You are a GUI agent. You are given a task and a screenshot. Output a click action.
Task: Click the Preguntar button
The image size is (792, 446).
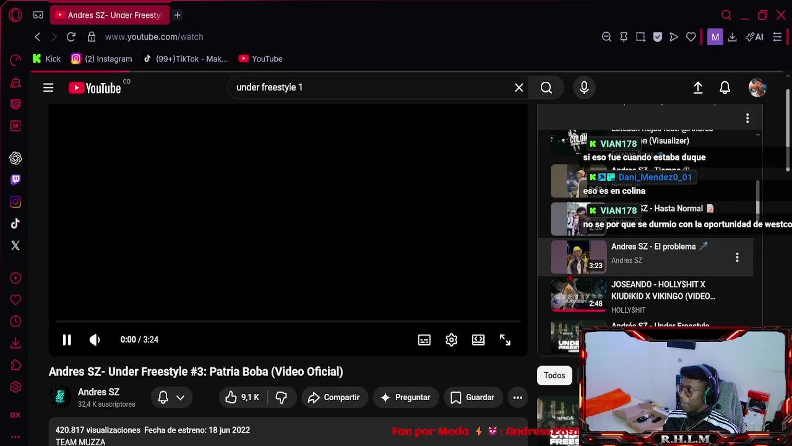tap(405, 398)
